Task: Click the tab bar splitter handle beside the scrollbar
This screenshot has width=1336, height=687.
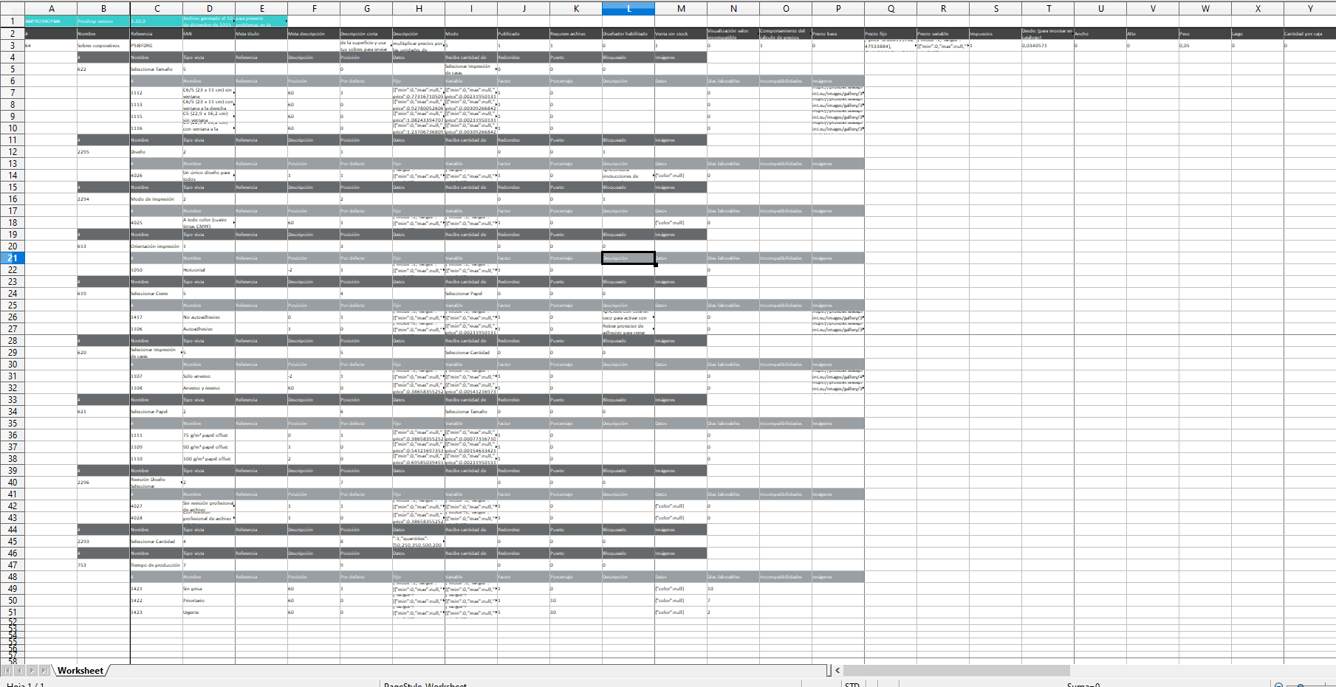Action: 829,670
